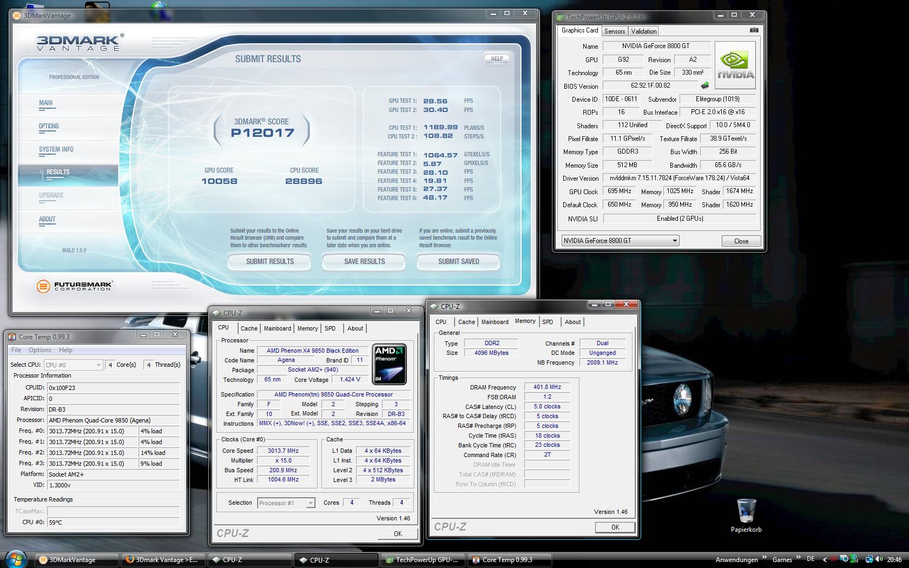
Task: Click CPU #0 temperature 59°C reading
Action: (x=113, y=523)
